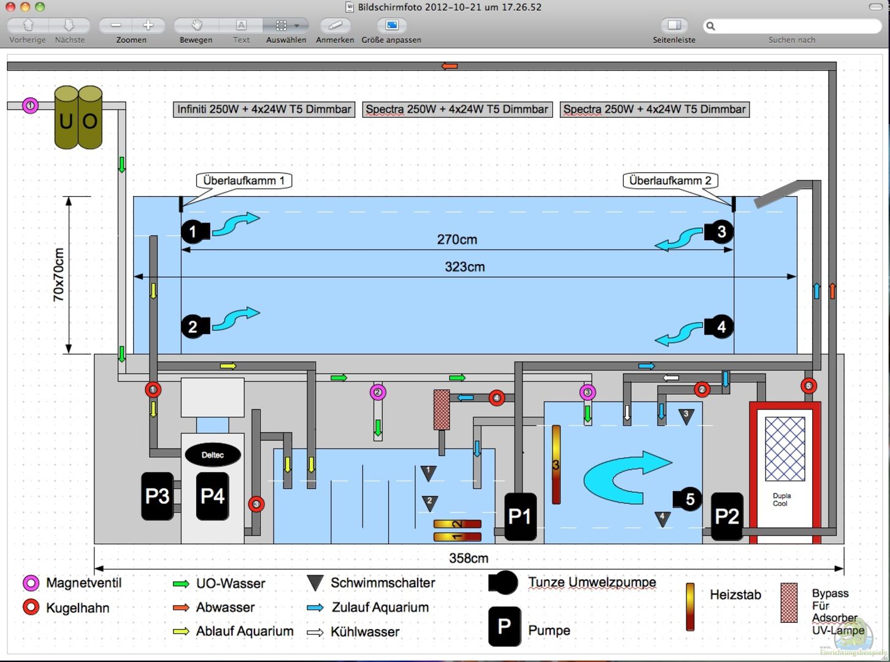Click the document icon in the title bar
The image size is (890, 662).
click(350, 7)
